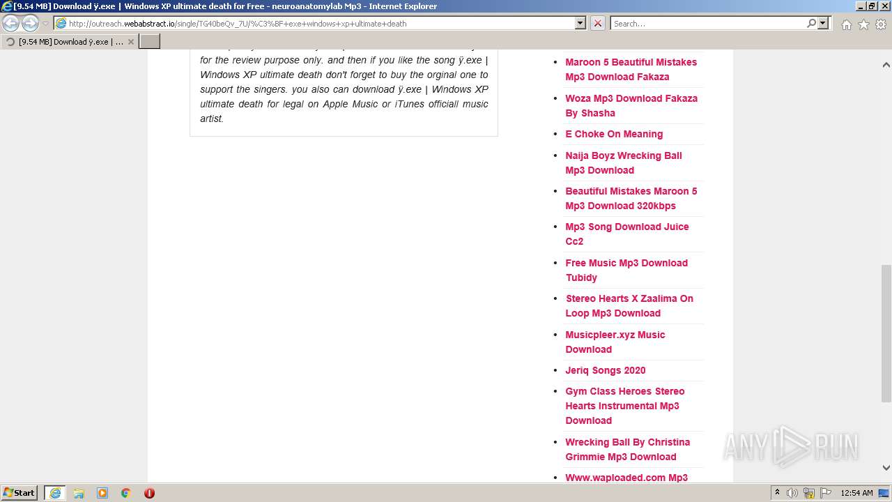Switch to Internet Explorer taskbar button

tap(55, 493)
